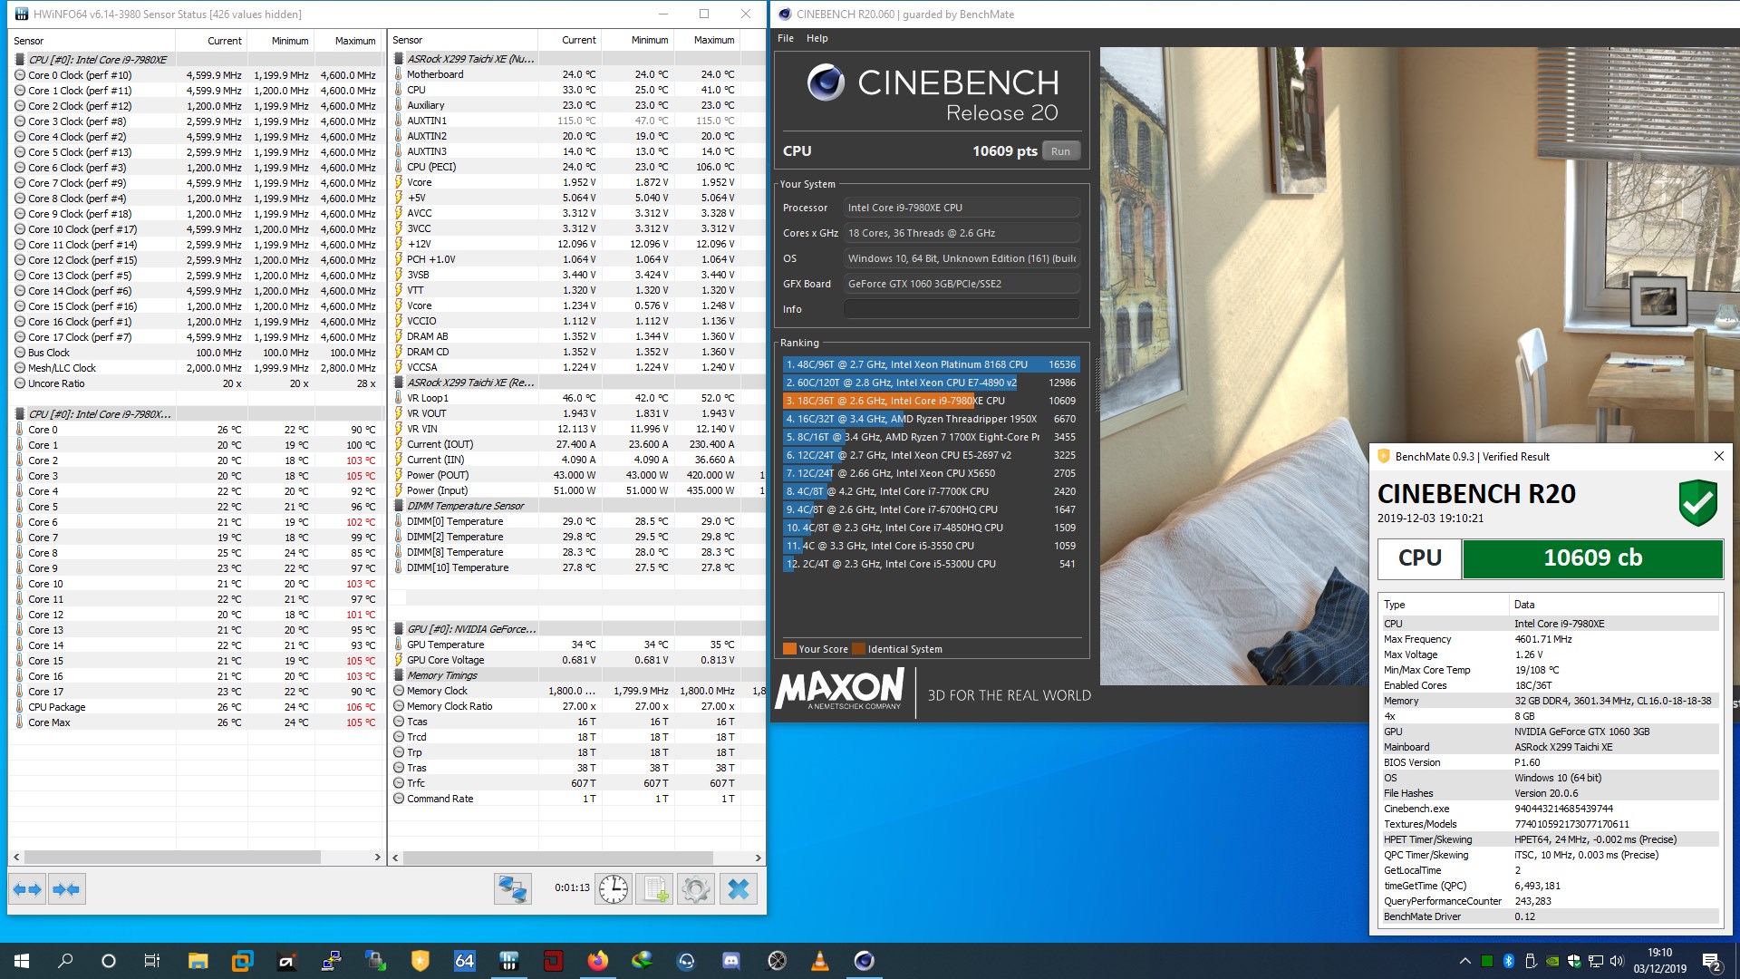
Task: Open HWiNFO sensor settings gear
Action: pyautogui.click(x=696, y=889)
